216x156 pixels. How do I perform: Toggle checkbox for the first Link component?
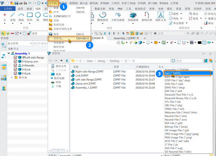click(15, 69)
